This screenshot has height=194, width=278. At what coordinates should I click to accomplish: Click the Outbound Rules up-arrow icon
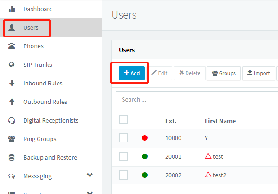tap(12, 102)
